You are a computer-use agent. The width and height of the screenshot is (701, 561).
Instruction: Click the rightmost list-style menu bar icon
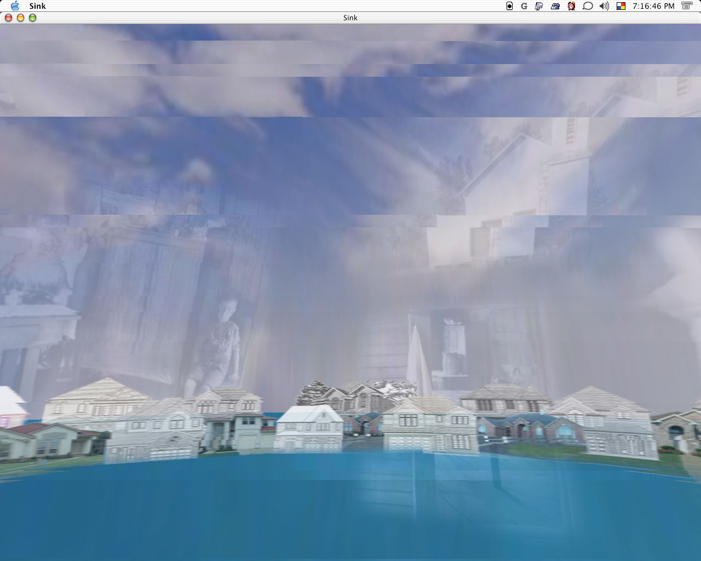click(x=687, y=6)
